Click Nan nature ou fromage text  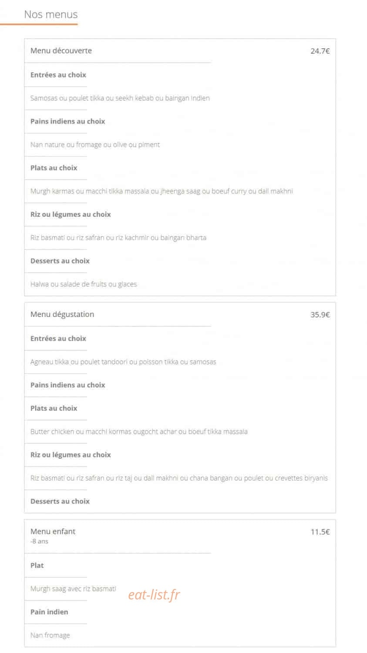point(95,145)
